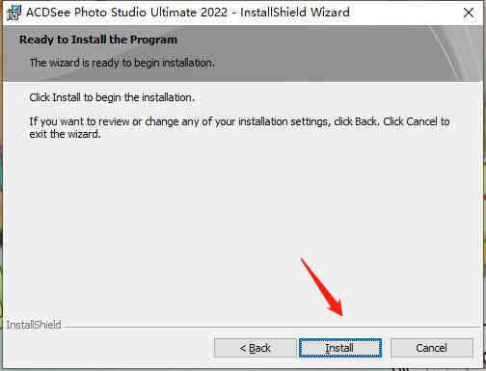Select the 'Ready to Install the Program' heading
486x371 pixels.
pyautogui.click(x=98, y=40)
